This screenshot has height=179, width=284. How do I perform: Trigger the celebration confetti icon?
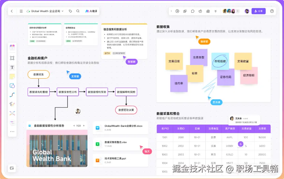185,11
